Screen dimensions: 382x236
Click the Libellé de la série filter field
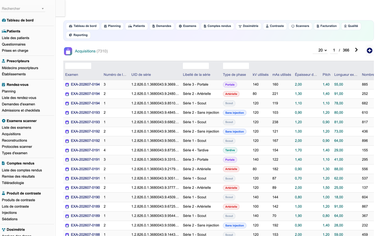pyautogui.click(x=196, y=66)
